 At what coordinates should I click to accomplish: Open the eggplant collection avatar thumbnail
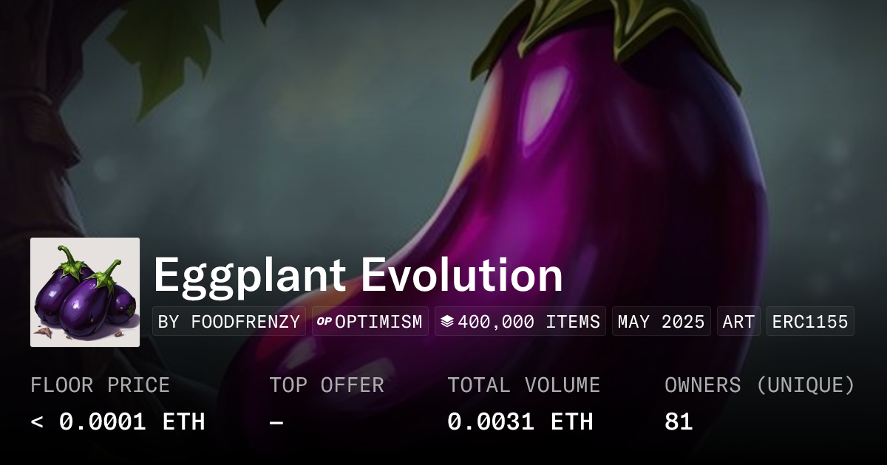(85, 292)
